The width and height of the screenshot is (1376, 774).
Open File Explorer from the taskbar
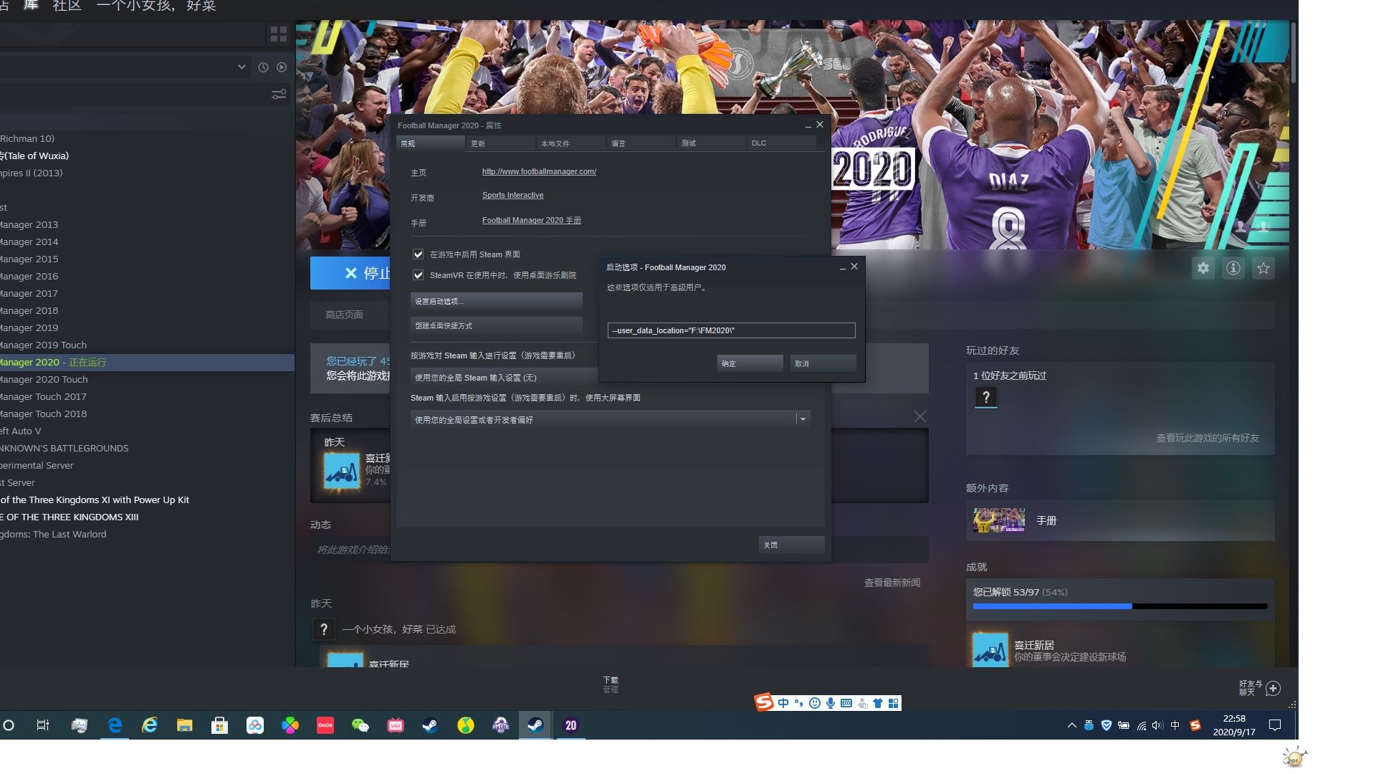point(185,725)
